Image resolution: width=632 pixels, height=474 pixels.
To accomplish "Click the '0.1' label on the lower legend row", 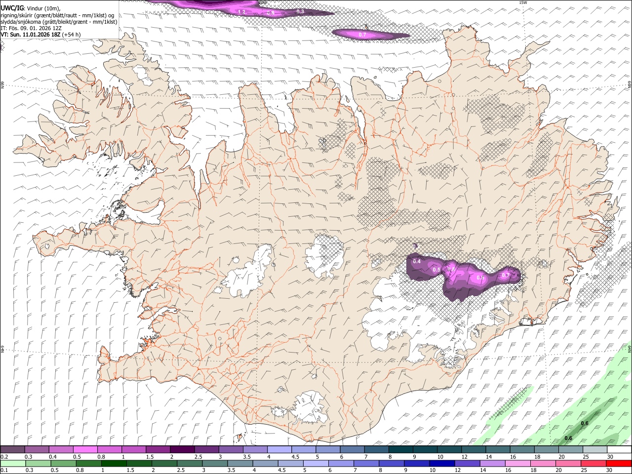I will coord(4,470).
